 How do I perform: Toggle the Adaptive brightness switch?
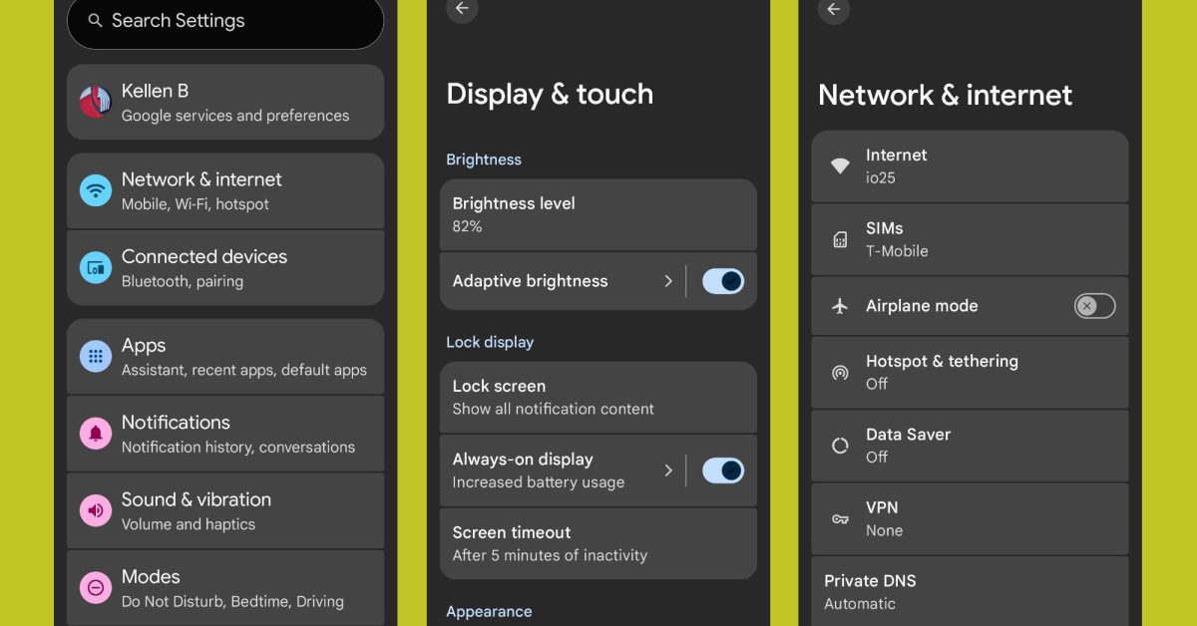point(723,281)
